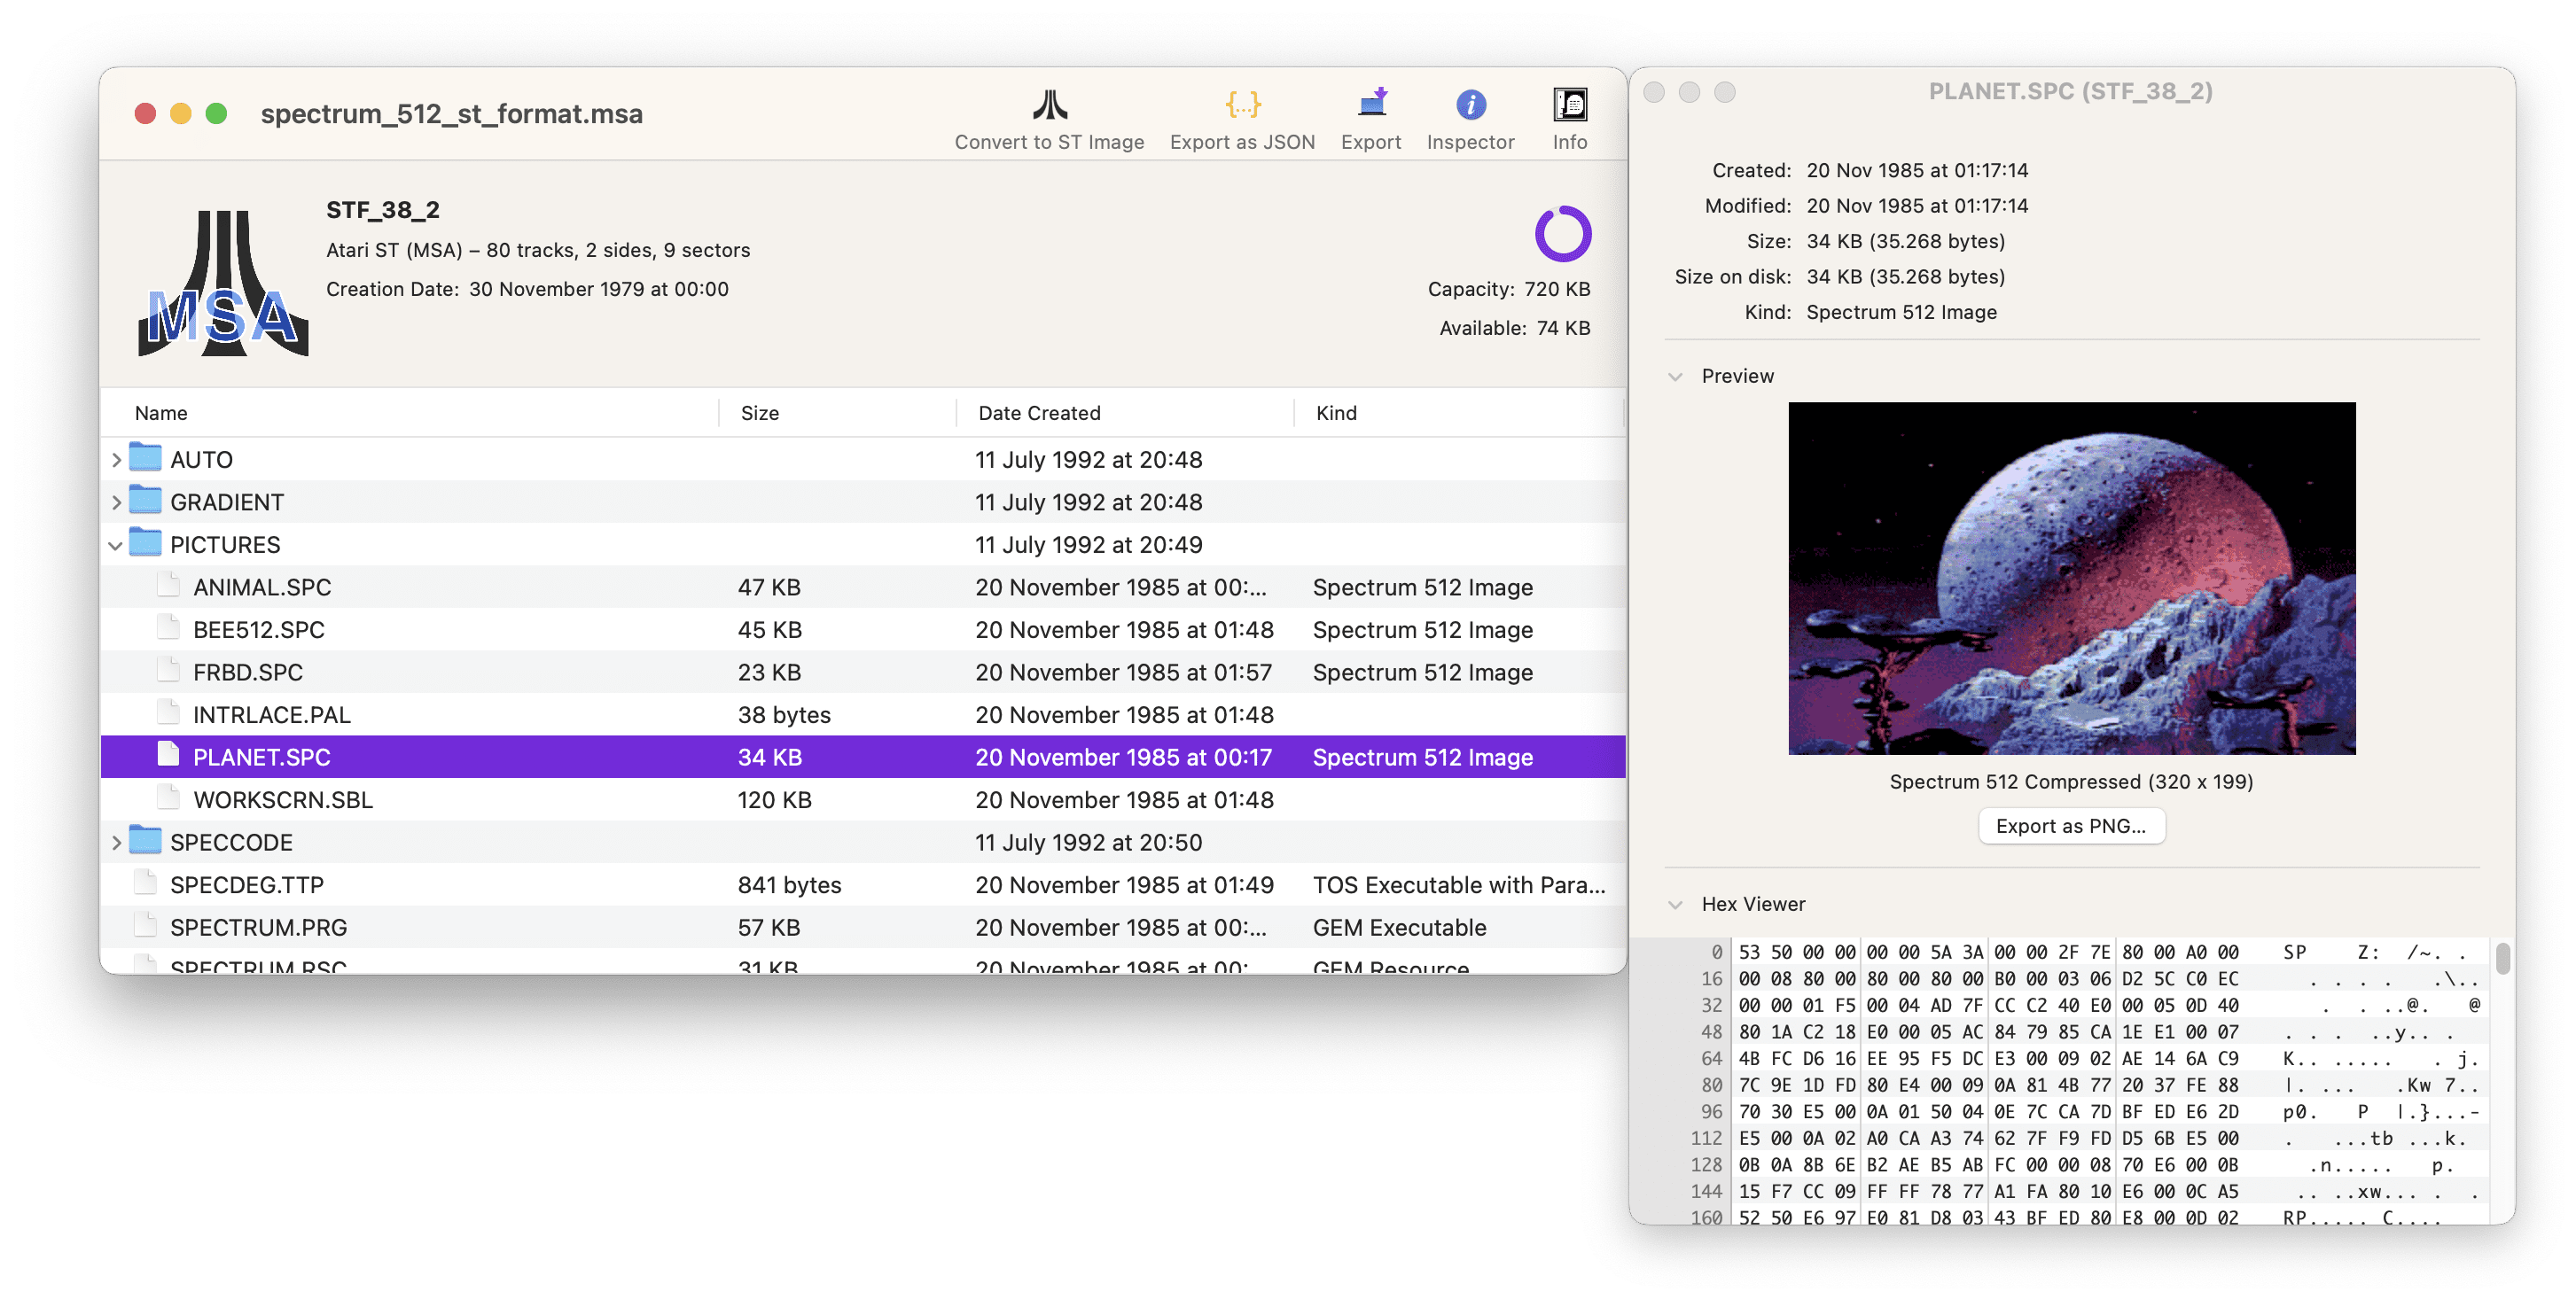The image size is (2576, 1299).
Task: Collapse the Preview section in inspector
Action: click(1675, 377)
